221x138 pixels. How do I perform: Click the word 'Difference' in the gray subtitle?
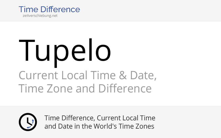pyautogui.click(x=125, y=89)
